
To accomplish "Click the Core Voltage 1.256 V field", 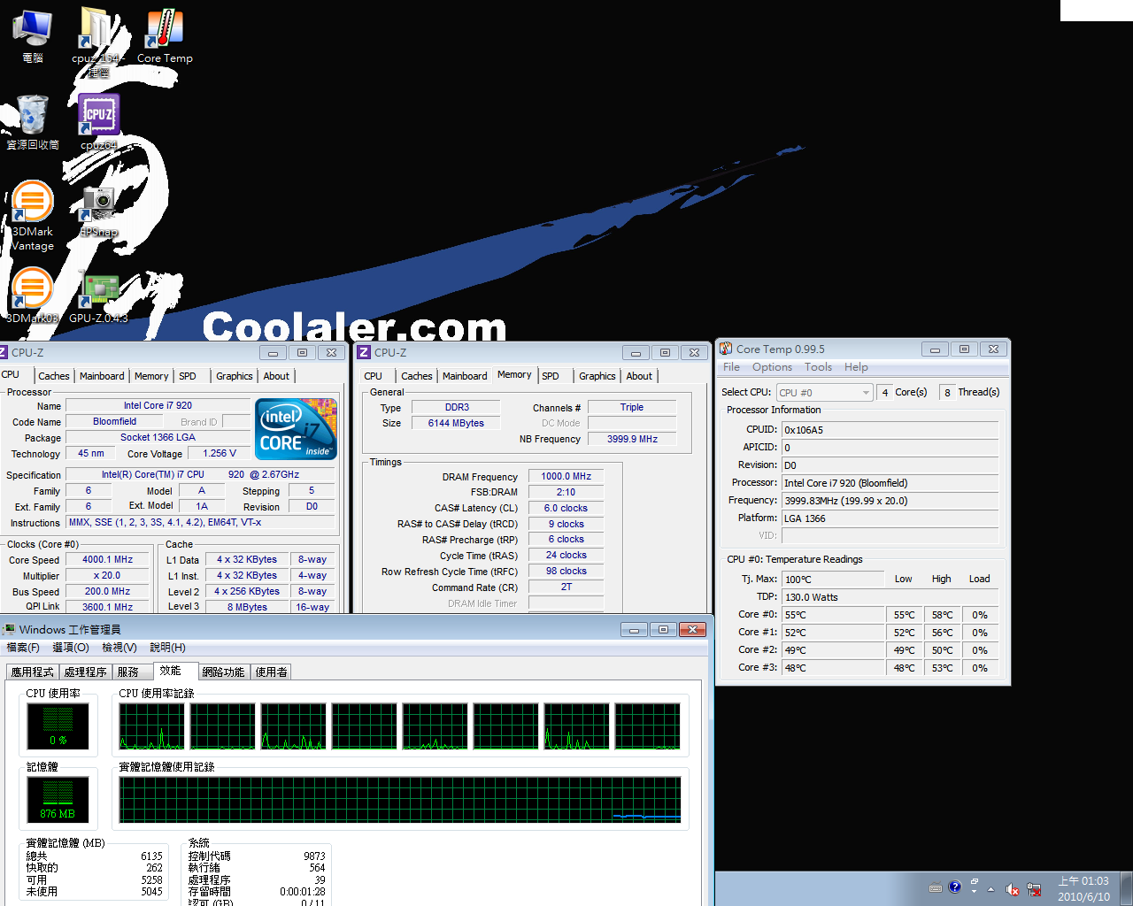I will coord(220,453).
